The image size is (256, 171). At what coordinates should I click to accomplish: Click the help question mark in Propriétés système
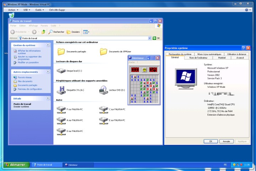(x=244, y=48)
